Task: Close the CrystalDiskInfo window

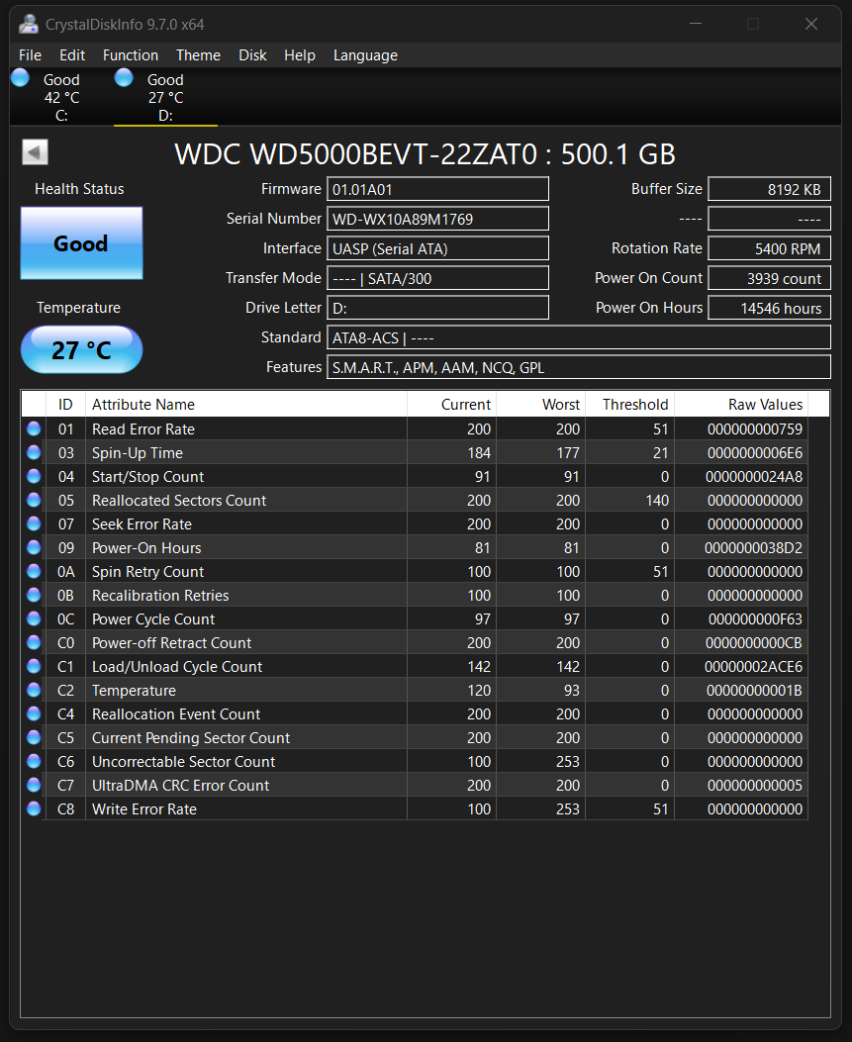Action: pyautogui.click(x=811, y=24)
